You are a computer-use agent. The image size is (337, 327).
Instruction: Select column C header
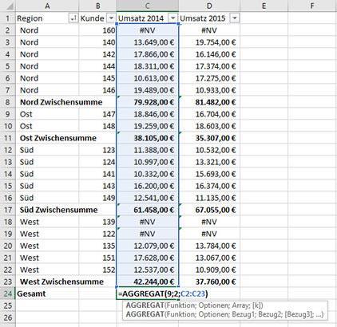[x=147, y=6]
